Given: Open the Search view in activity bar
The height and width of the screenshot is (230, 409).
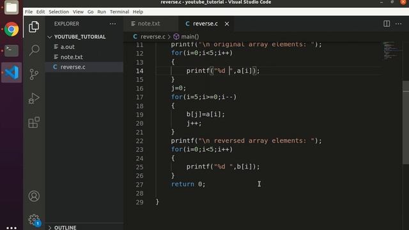Looking at the screenshot, I should [x=34, y=50].
